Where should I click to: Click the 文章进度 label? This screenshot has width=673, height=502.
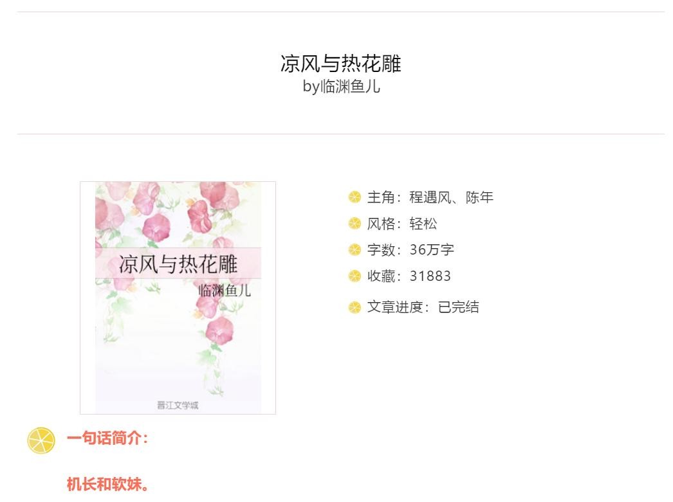point(395,307)
